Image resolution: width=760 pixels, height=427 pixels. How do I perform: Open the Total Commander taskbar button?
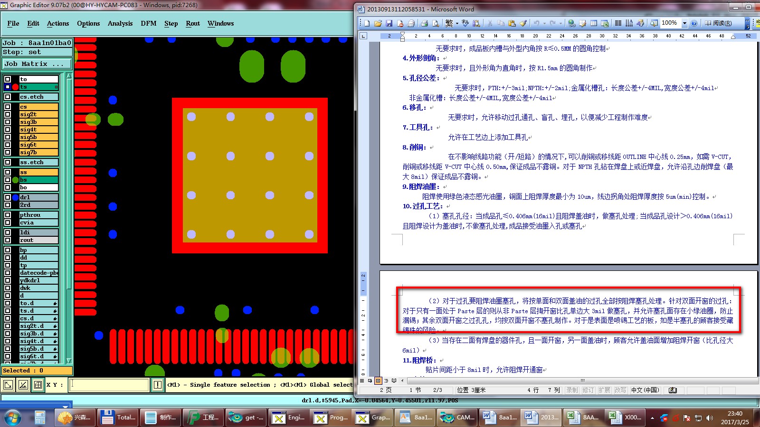[x=118, y=418]
